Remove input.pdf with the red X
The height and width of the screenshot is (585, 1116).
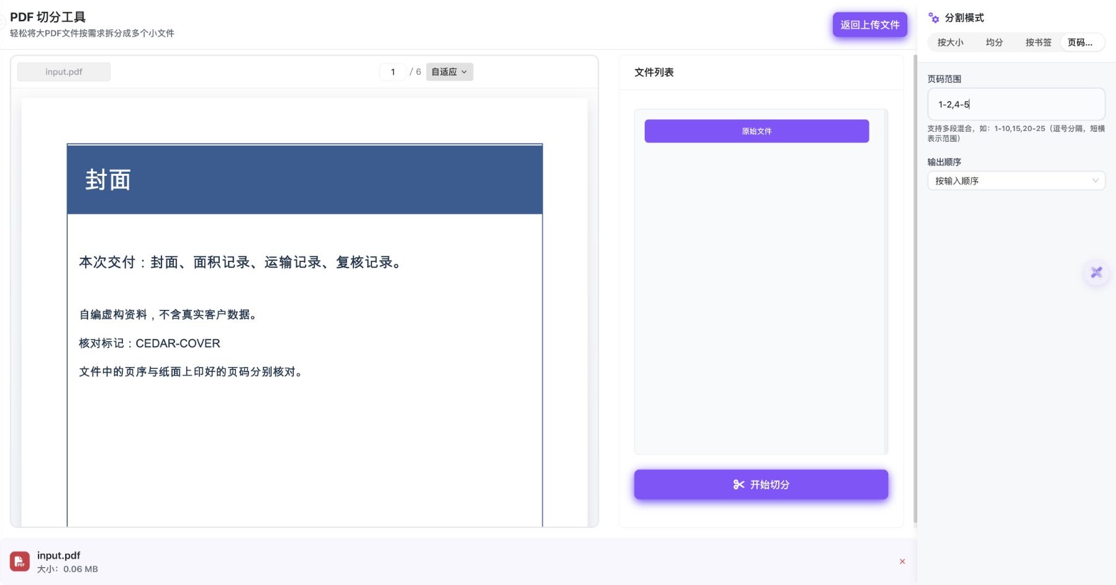902,561
